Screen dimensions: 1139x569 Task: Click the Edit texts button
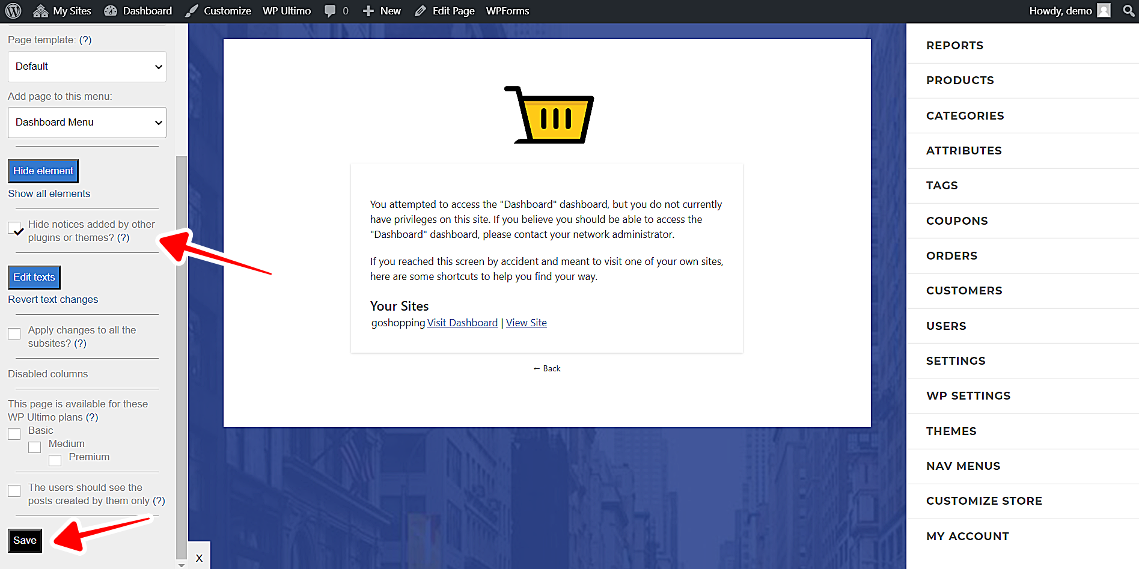34,278
